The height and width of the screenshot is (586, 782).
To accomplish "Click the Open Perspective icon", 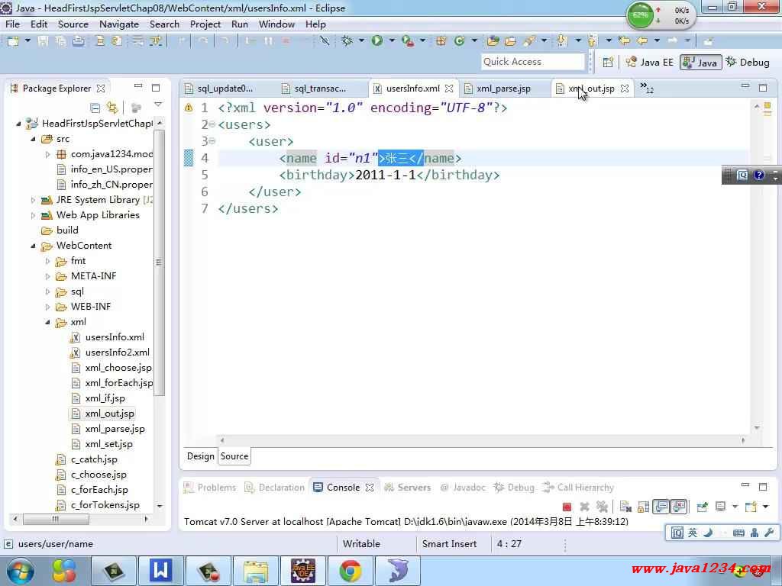I will click(608, 62).
